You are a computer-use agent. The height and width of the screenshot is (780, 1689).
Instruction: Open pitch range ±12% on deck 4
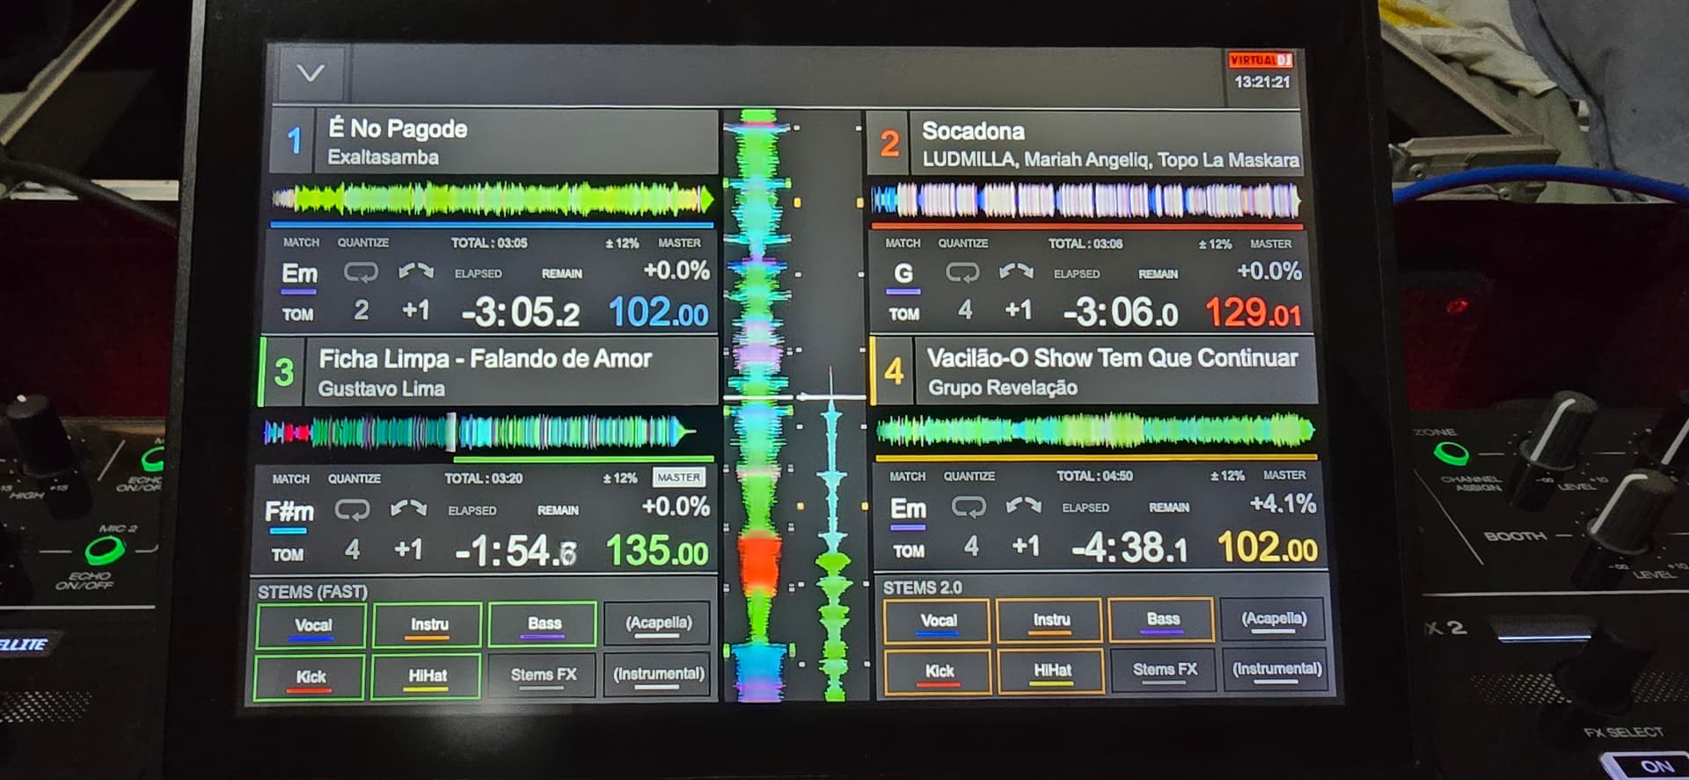coord(1226,476)
